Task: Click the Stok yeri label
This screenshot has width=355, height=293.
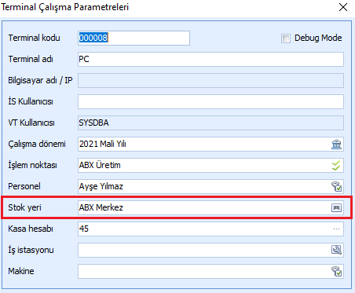Action: (x=24, y=207)
